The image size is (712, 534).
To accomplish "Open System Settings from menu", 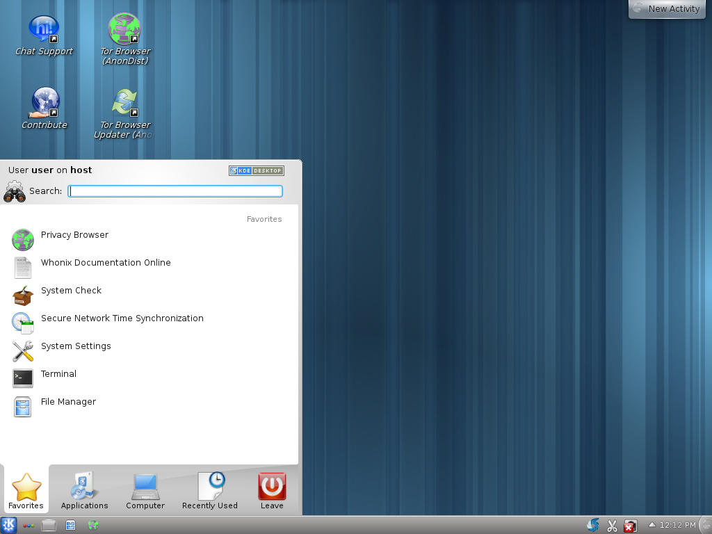I will pyautogui.click(x=75, y=347).
